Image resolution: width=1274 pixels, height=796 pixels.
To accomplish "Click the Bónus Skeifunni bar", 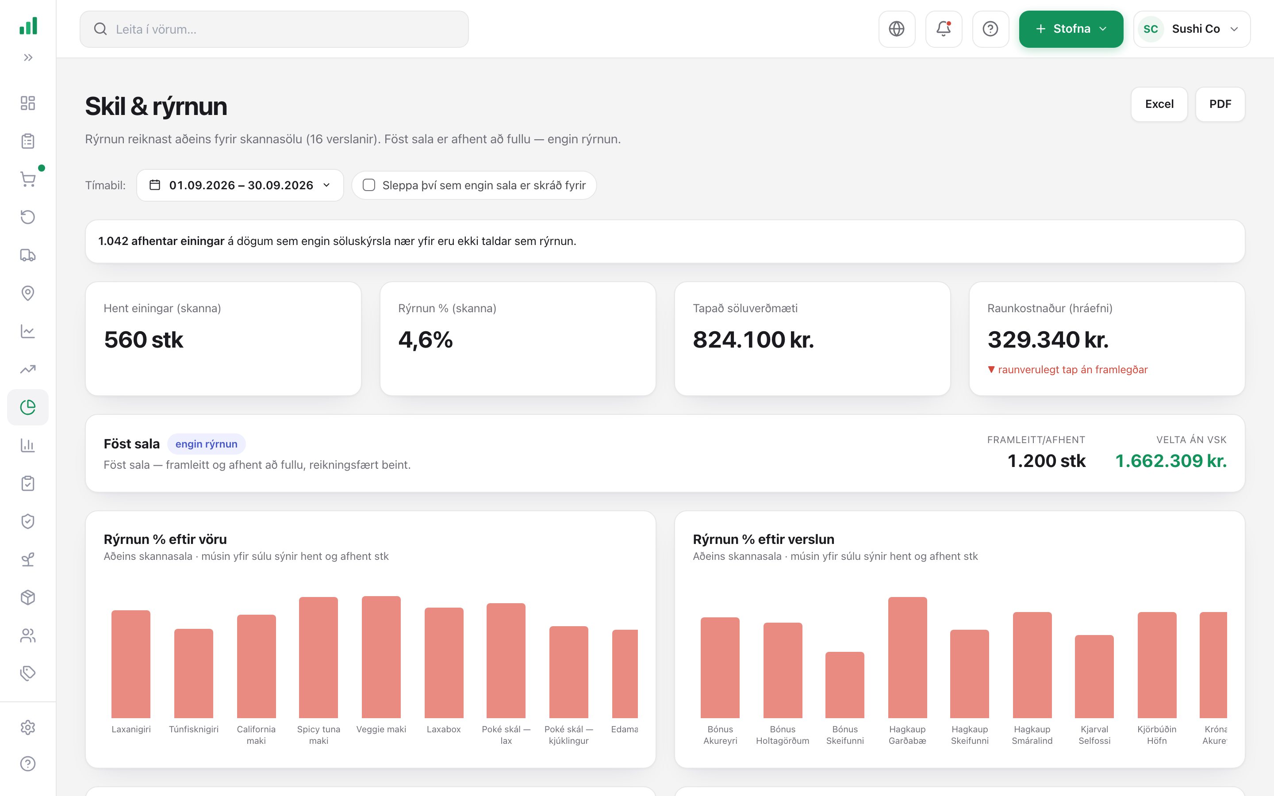I will coord(845,685).
